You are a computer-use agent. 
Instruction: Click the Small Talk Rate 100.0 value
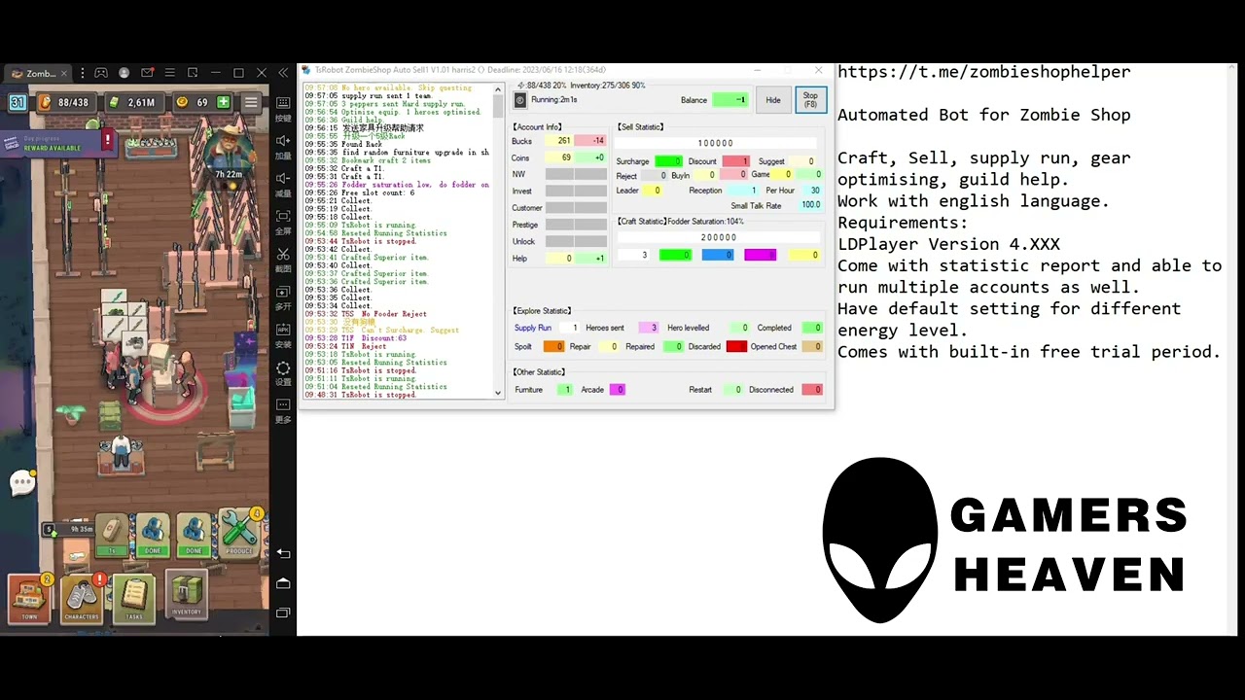coord(811,205)
